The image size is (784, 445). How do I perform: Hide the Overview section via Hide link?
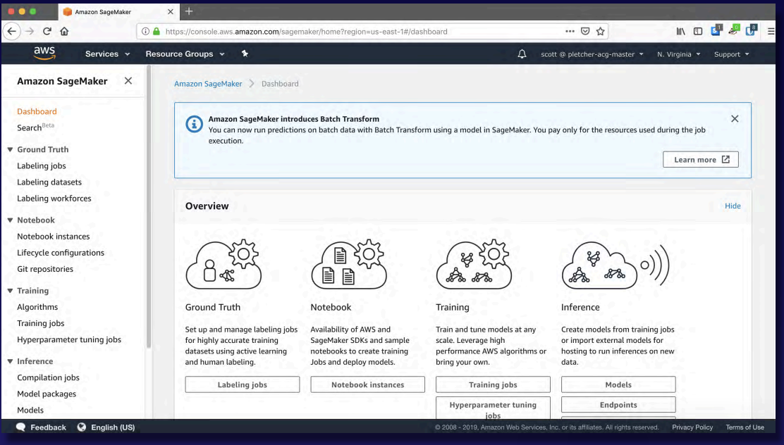click(733, 206)
